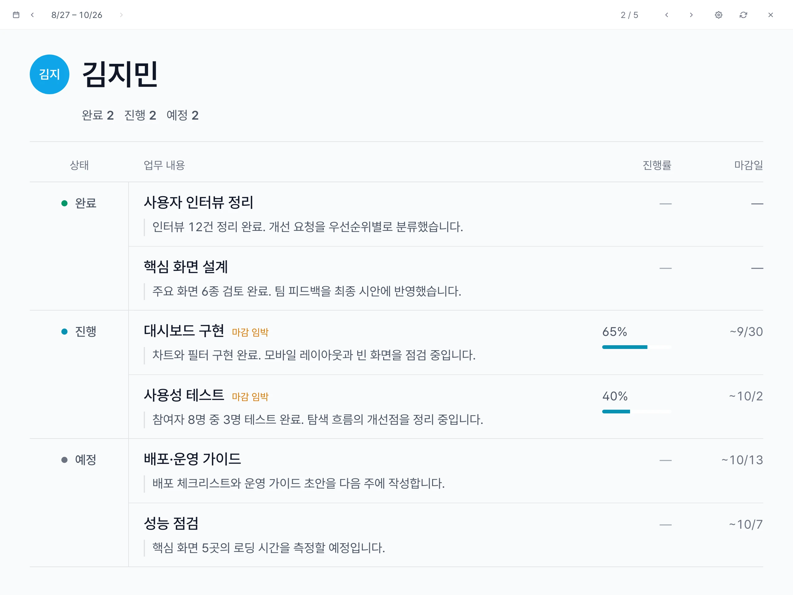Click the 2 / 5 page indicator
The image size is (793, 595).
[x=629, y=15]
